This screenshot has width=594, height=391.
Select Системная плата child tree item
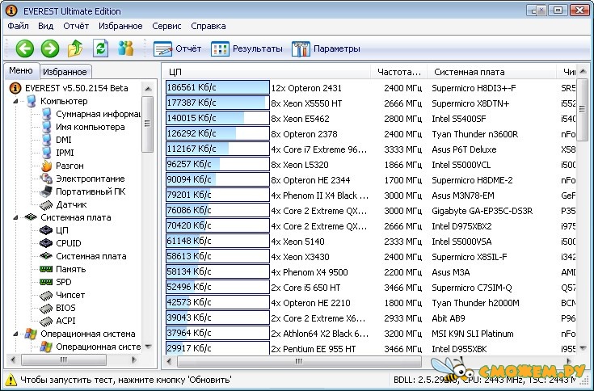[x=91, y=256]
